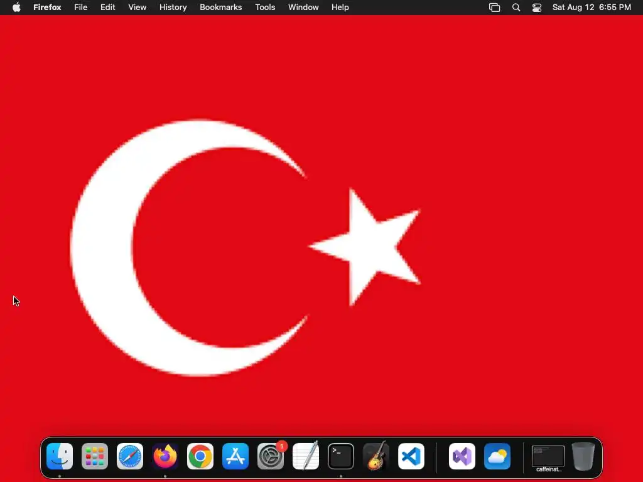The width and height of the screenshot is (643, 482).
Task: Open the Apple menu
Action: point(16,7)
